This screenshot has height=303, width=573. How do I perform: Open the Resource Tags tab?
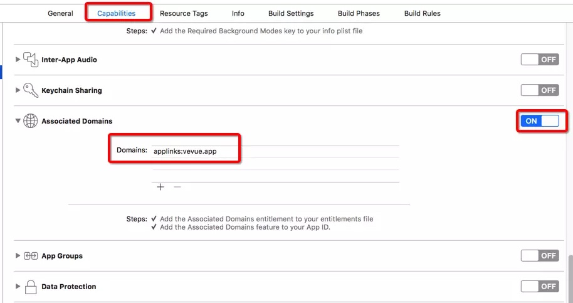[x=184, y=13]
